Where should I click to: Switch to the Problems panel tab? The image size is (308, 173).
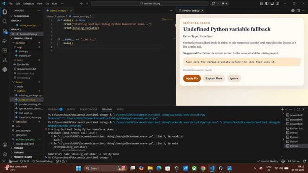(55, 109)
